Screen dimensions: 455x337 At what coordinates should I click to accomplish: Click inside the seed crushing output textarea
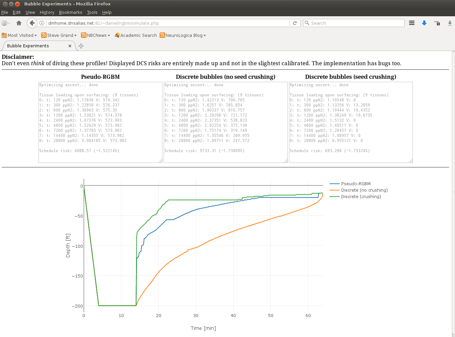tap(351, 122)
